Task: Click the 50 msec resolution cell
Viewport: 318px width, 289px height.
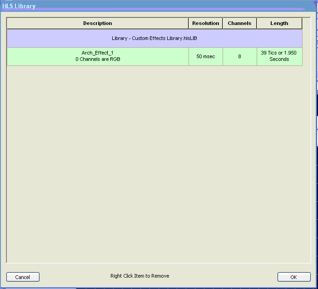Action: pyautogui.click(x=206, y=56)
